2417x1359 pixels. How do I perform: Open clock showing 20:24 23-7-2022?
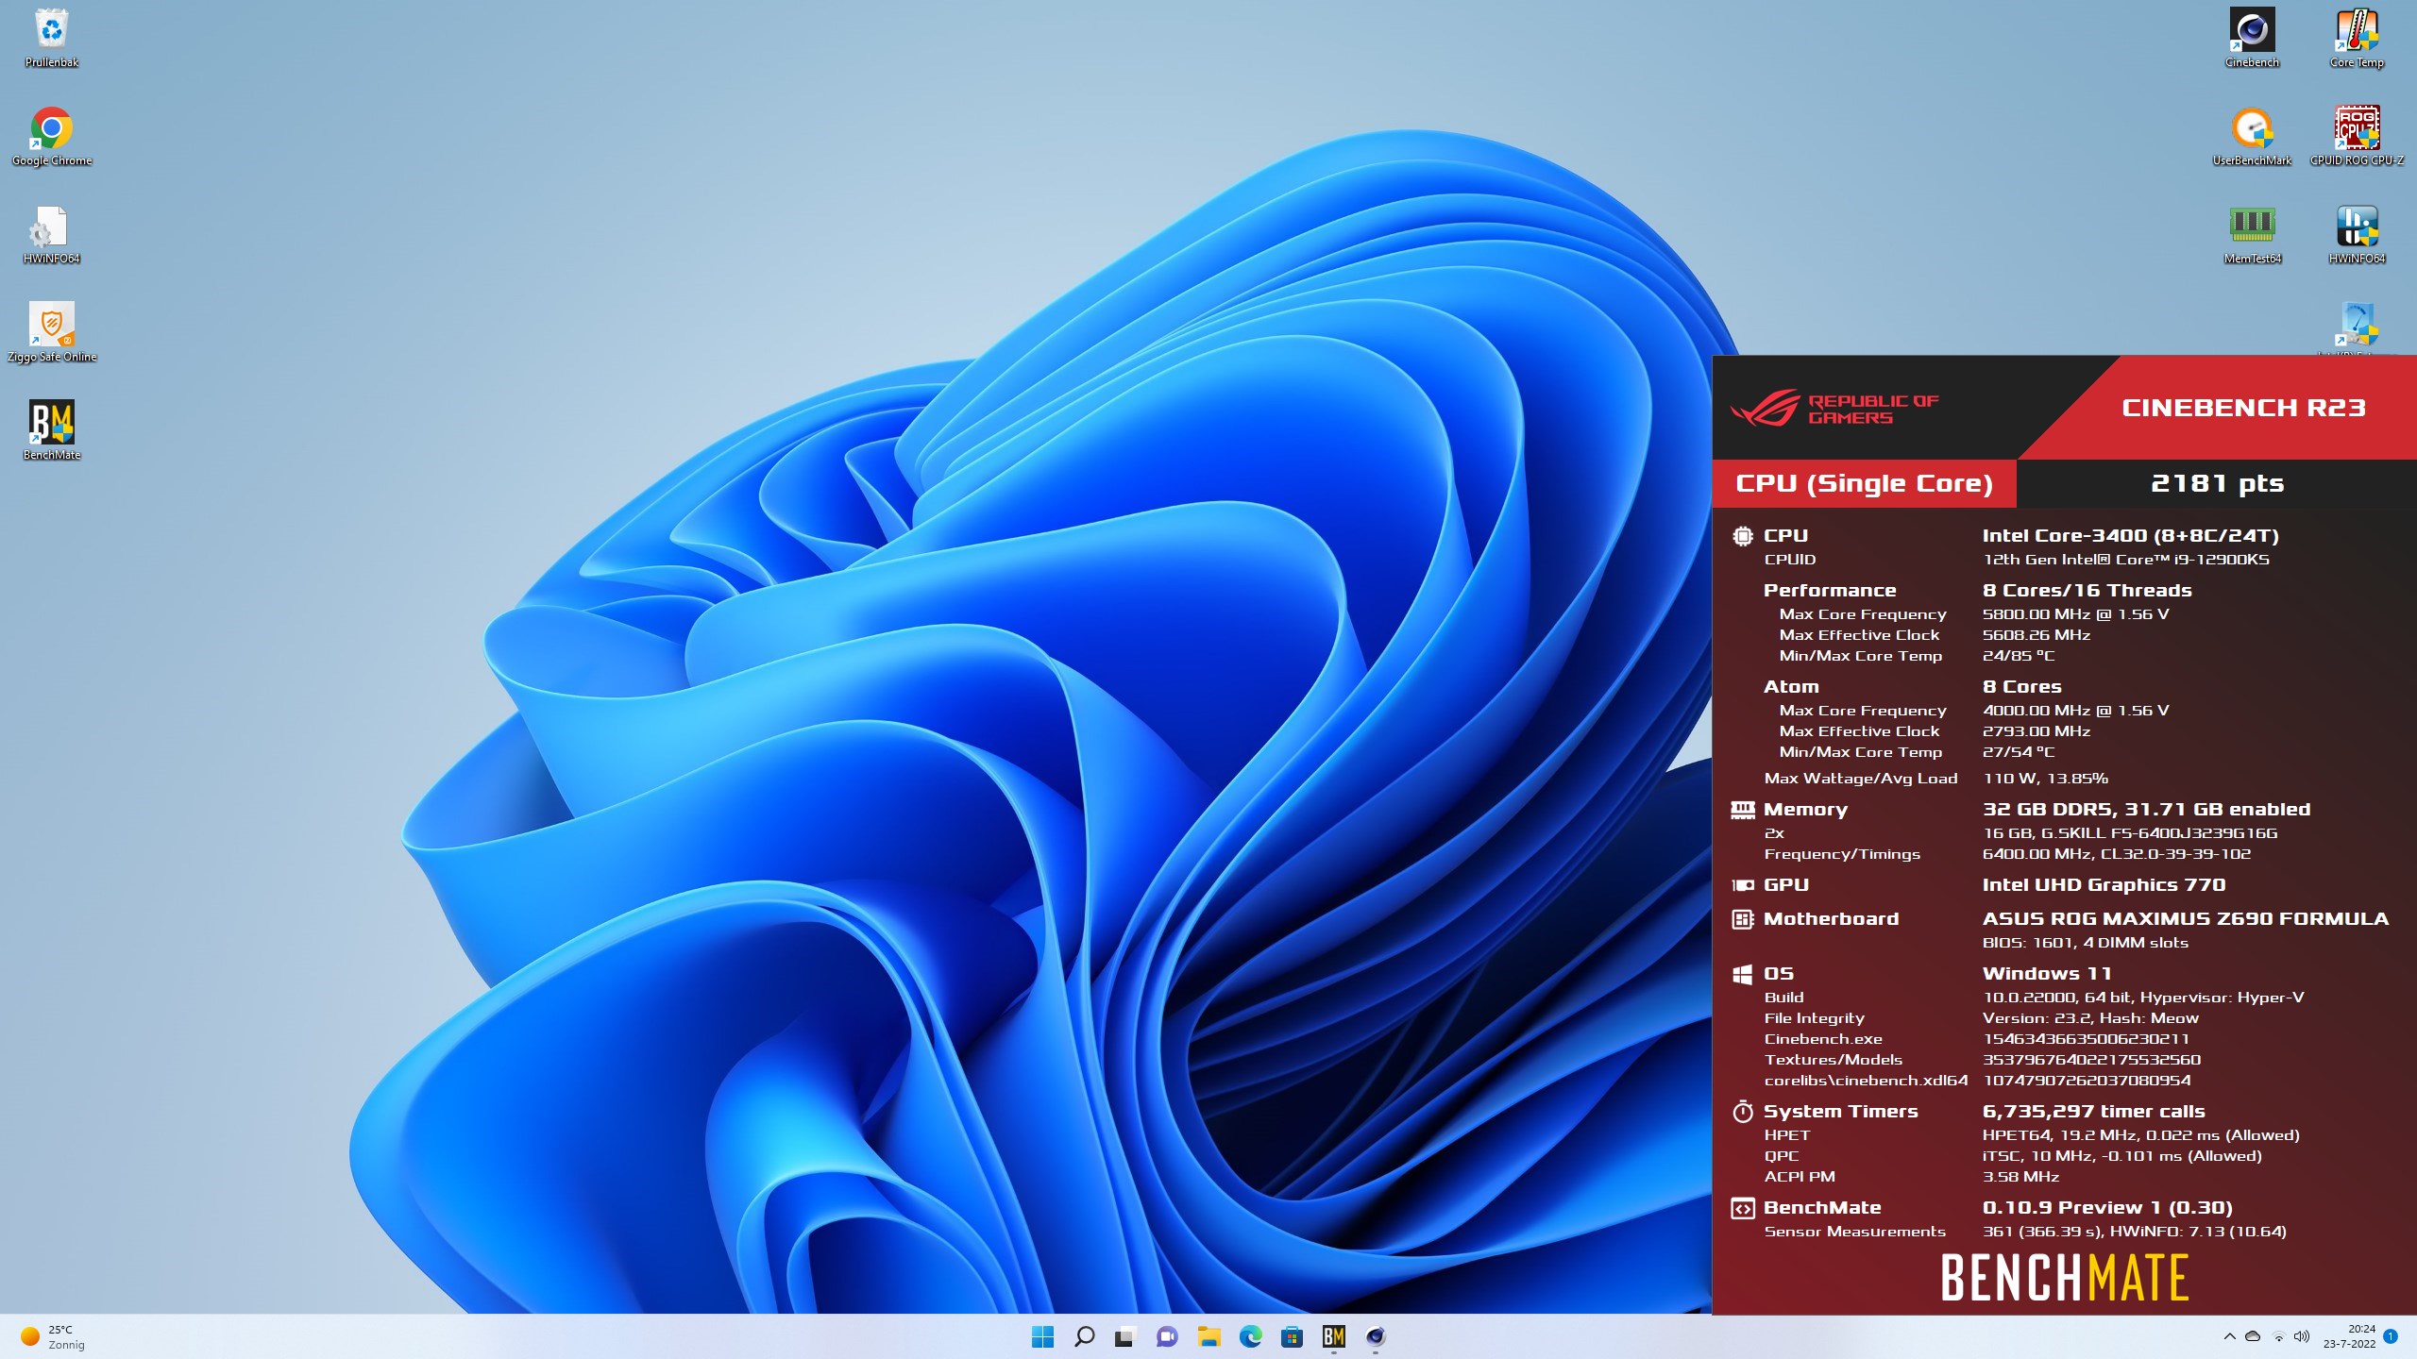tap(2350, 1336)
